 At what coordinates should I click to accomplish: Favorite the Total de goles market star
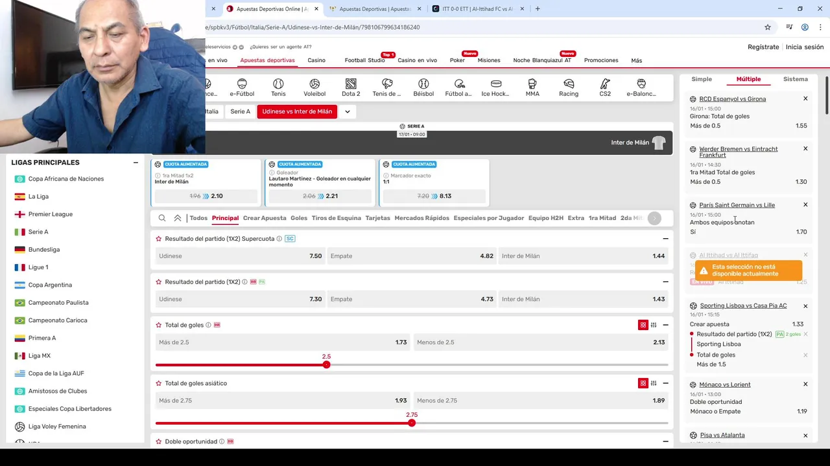[x=159, y=325]
